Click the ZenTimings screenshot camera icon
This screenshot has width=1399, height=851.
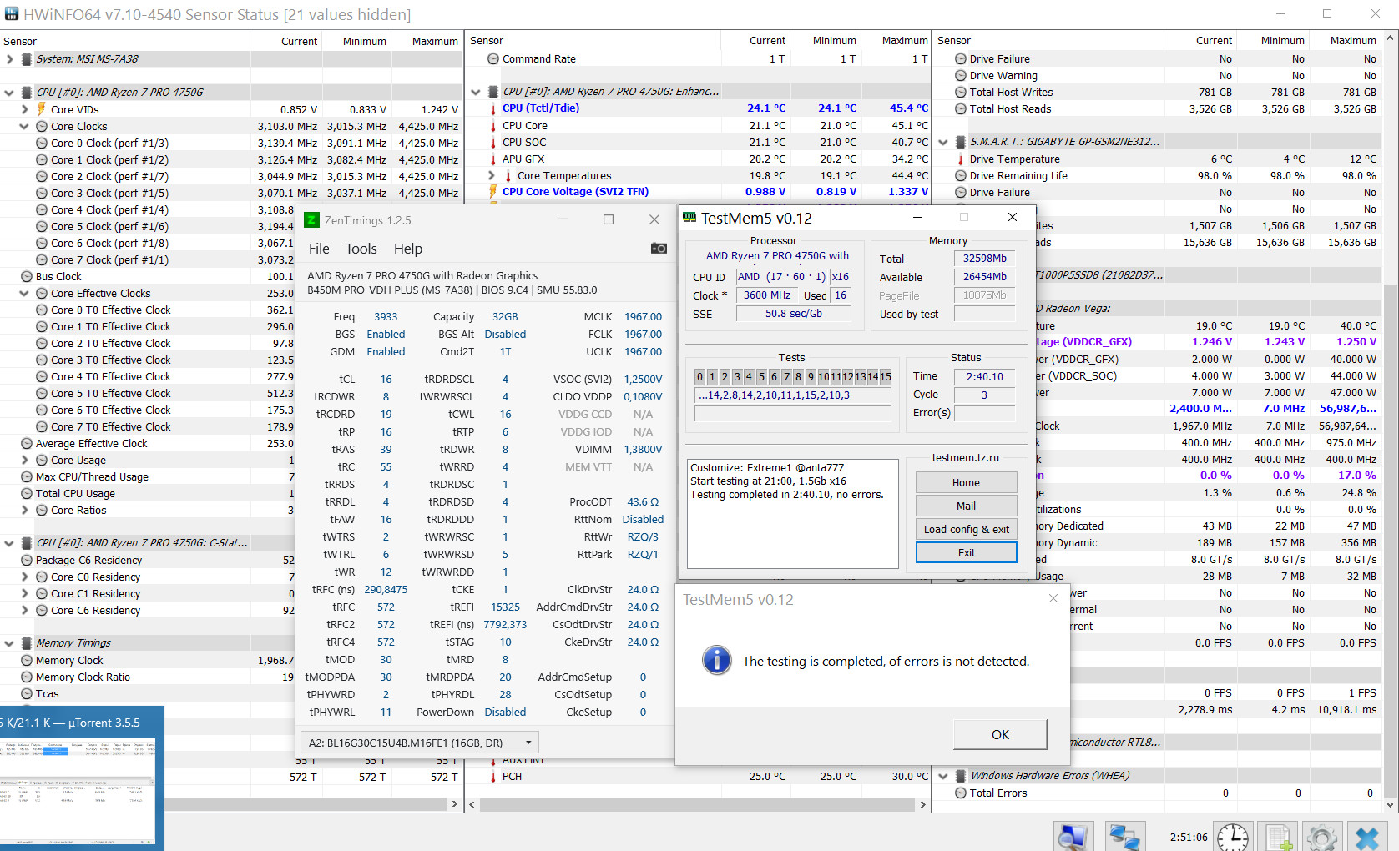(x=659, y=249)
